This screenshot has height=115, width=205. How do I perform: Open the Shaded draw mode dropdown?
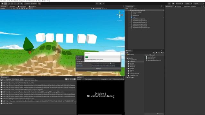(x=6, y=8)
